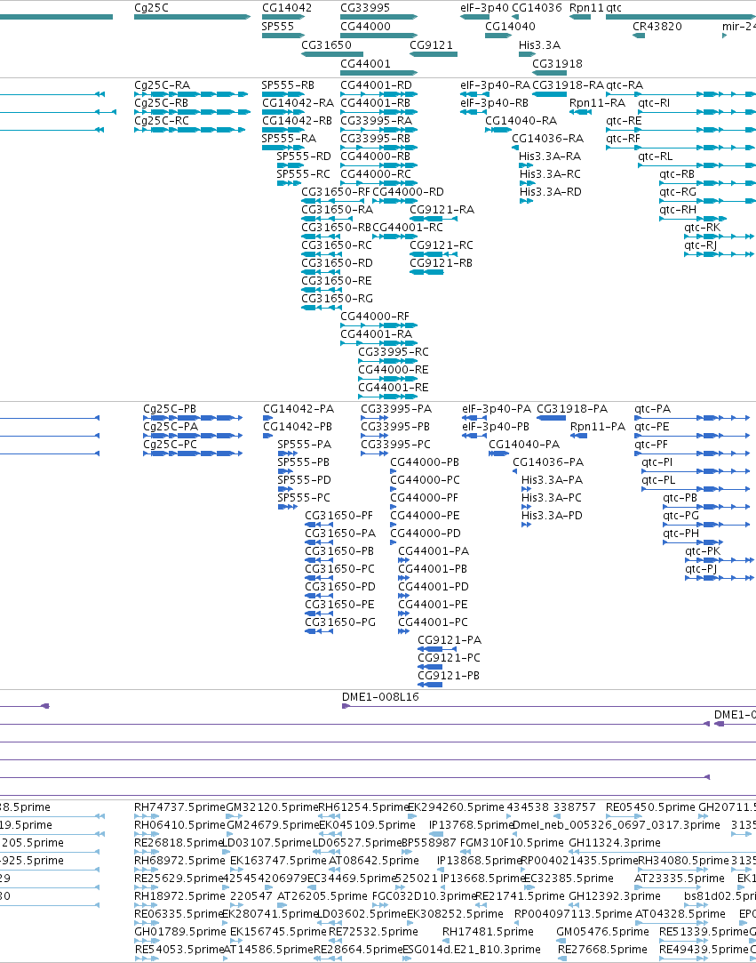This screenshot has height=963, width=756.
Task: Select the CG44001-RE transcript label
Action: (x=394, y=388)
